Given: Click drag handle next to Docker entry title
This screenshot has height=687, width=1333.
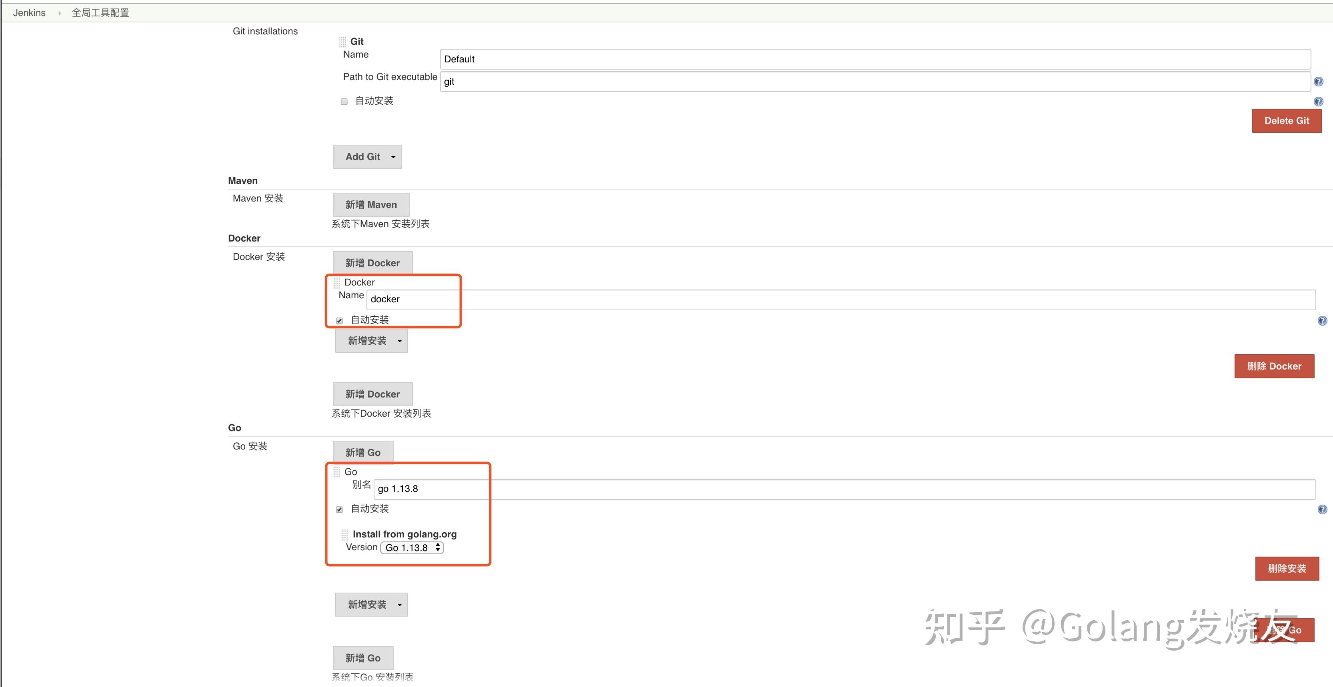Looking at the screenshot, I should [337, 282].
